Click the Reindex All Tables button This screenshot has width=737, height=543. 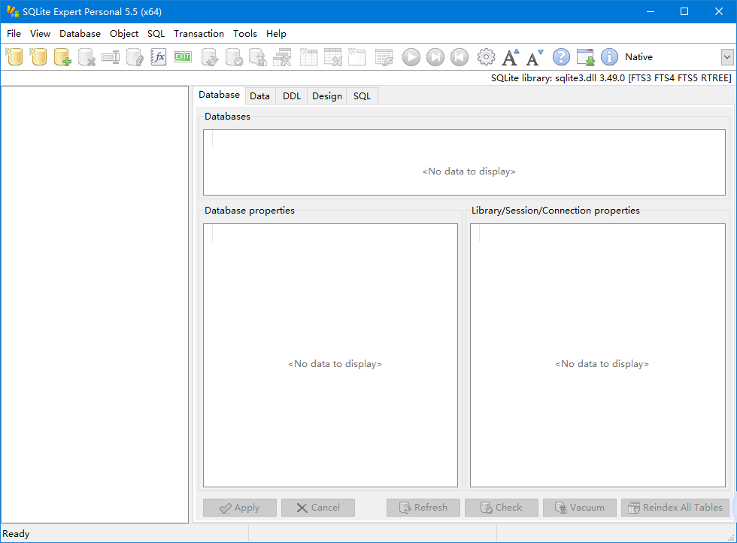pyautogui.click(x=675, y=508)
